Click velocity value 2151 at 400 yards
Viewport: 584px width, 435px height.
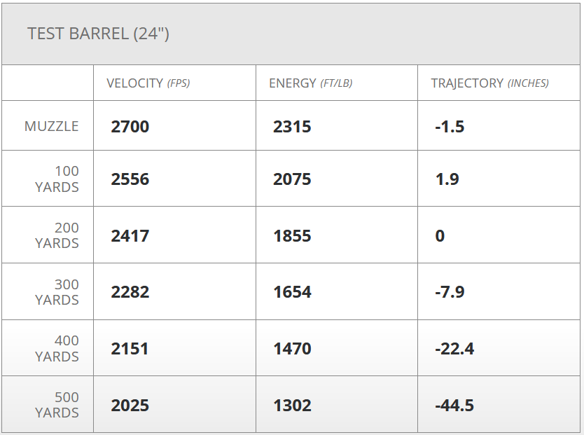click(130, 349)
